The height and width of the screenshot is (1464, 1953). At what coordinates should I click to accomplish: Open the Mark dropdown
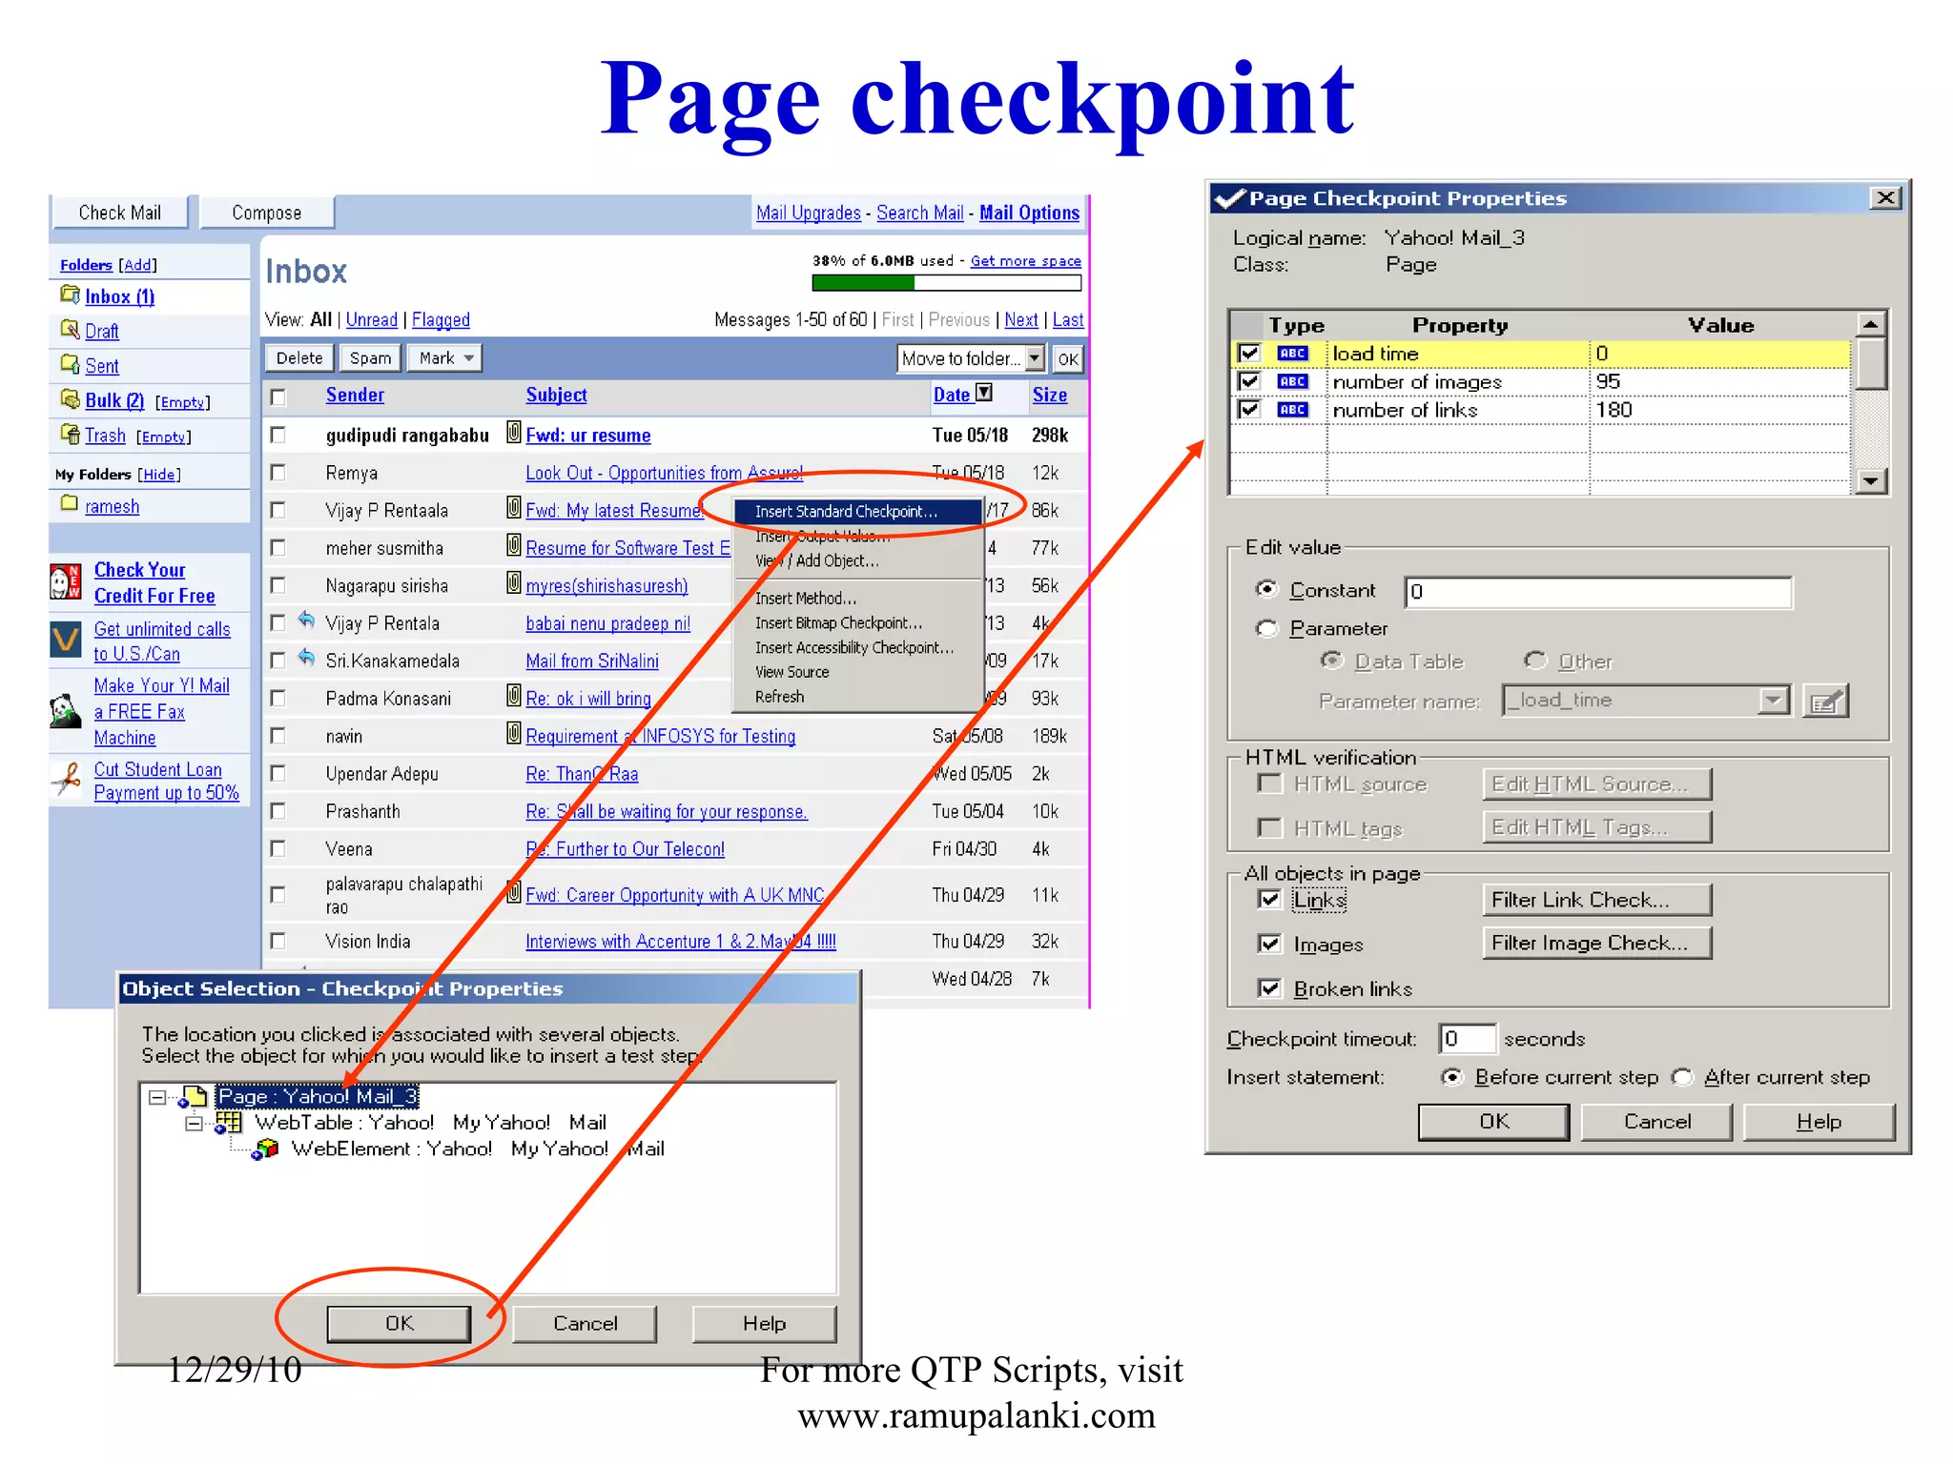coord(445,358)
